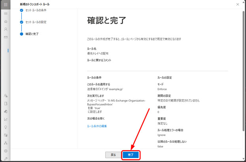Image resolution: width=246 pixels, height=162 pixels.
Task: Click the Enforce mode value
Action: click(162, 89)
